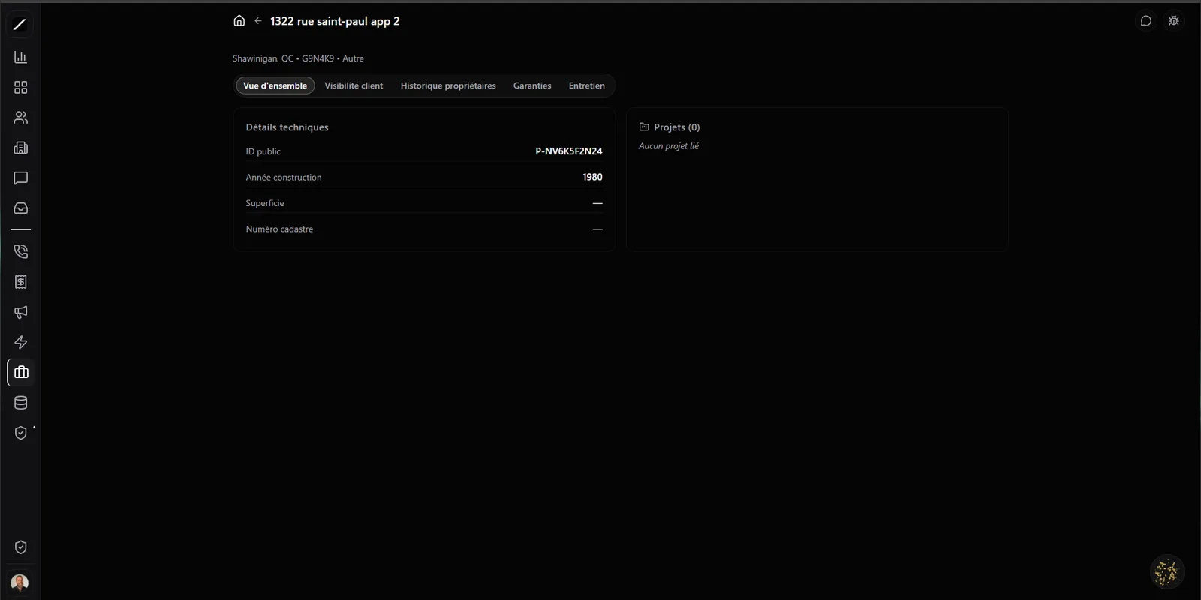
Task: Open the buildings sidebar icon
Action: (x=21, y=148)
